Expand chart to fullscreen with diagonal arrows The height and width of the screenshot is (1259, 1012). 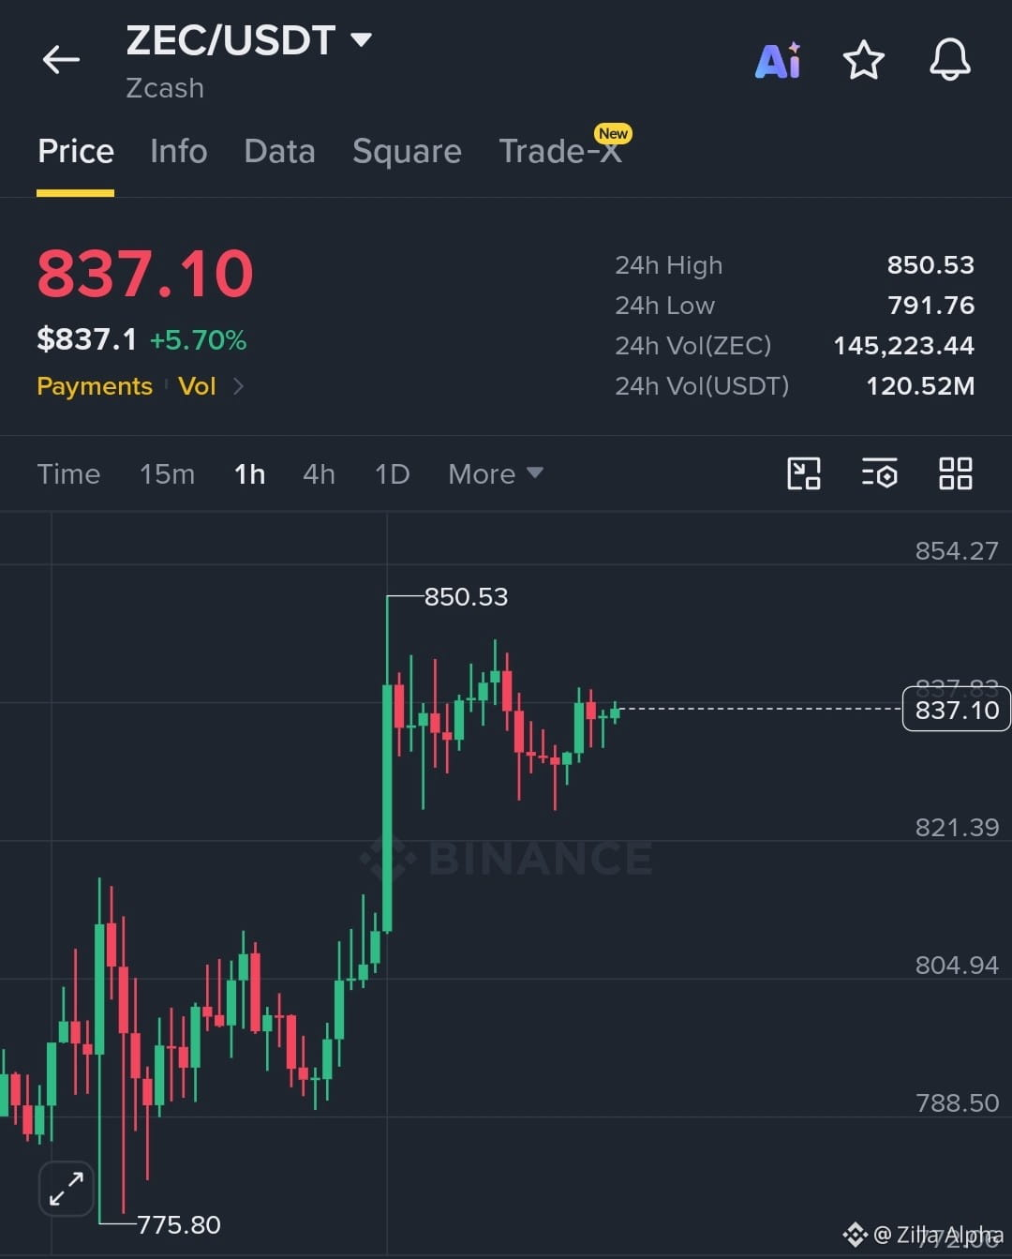point(66,1189)
